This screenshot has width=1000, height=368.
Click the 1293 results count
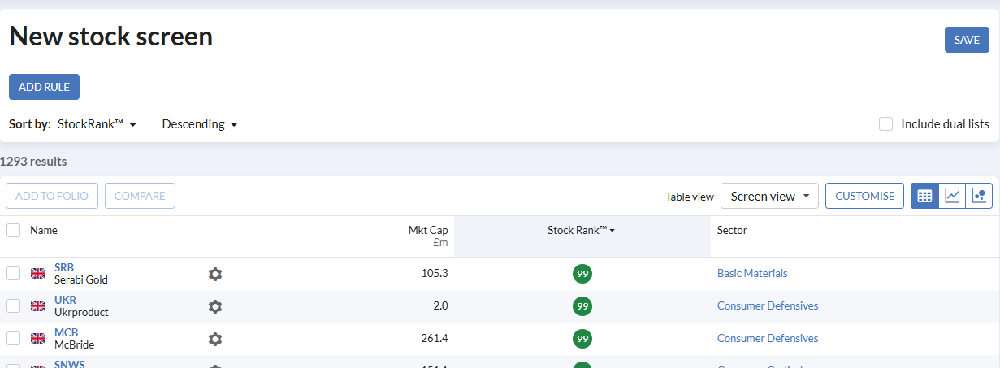point(33,162)
